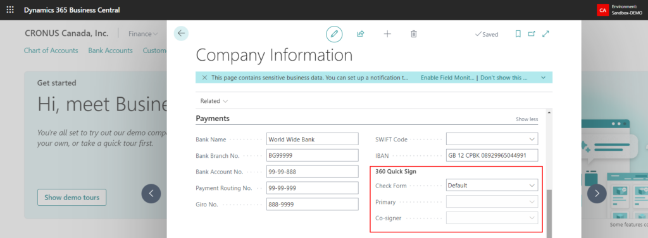Click the back arrow on Company Information
The image size is (648, 238).
tap(181, 33)
